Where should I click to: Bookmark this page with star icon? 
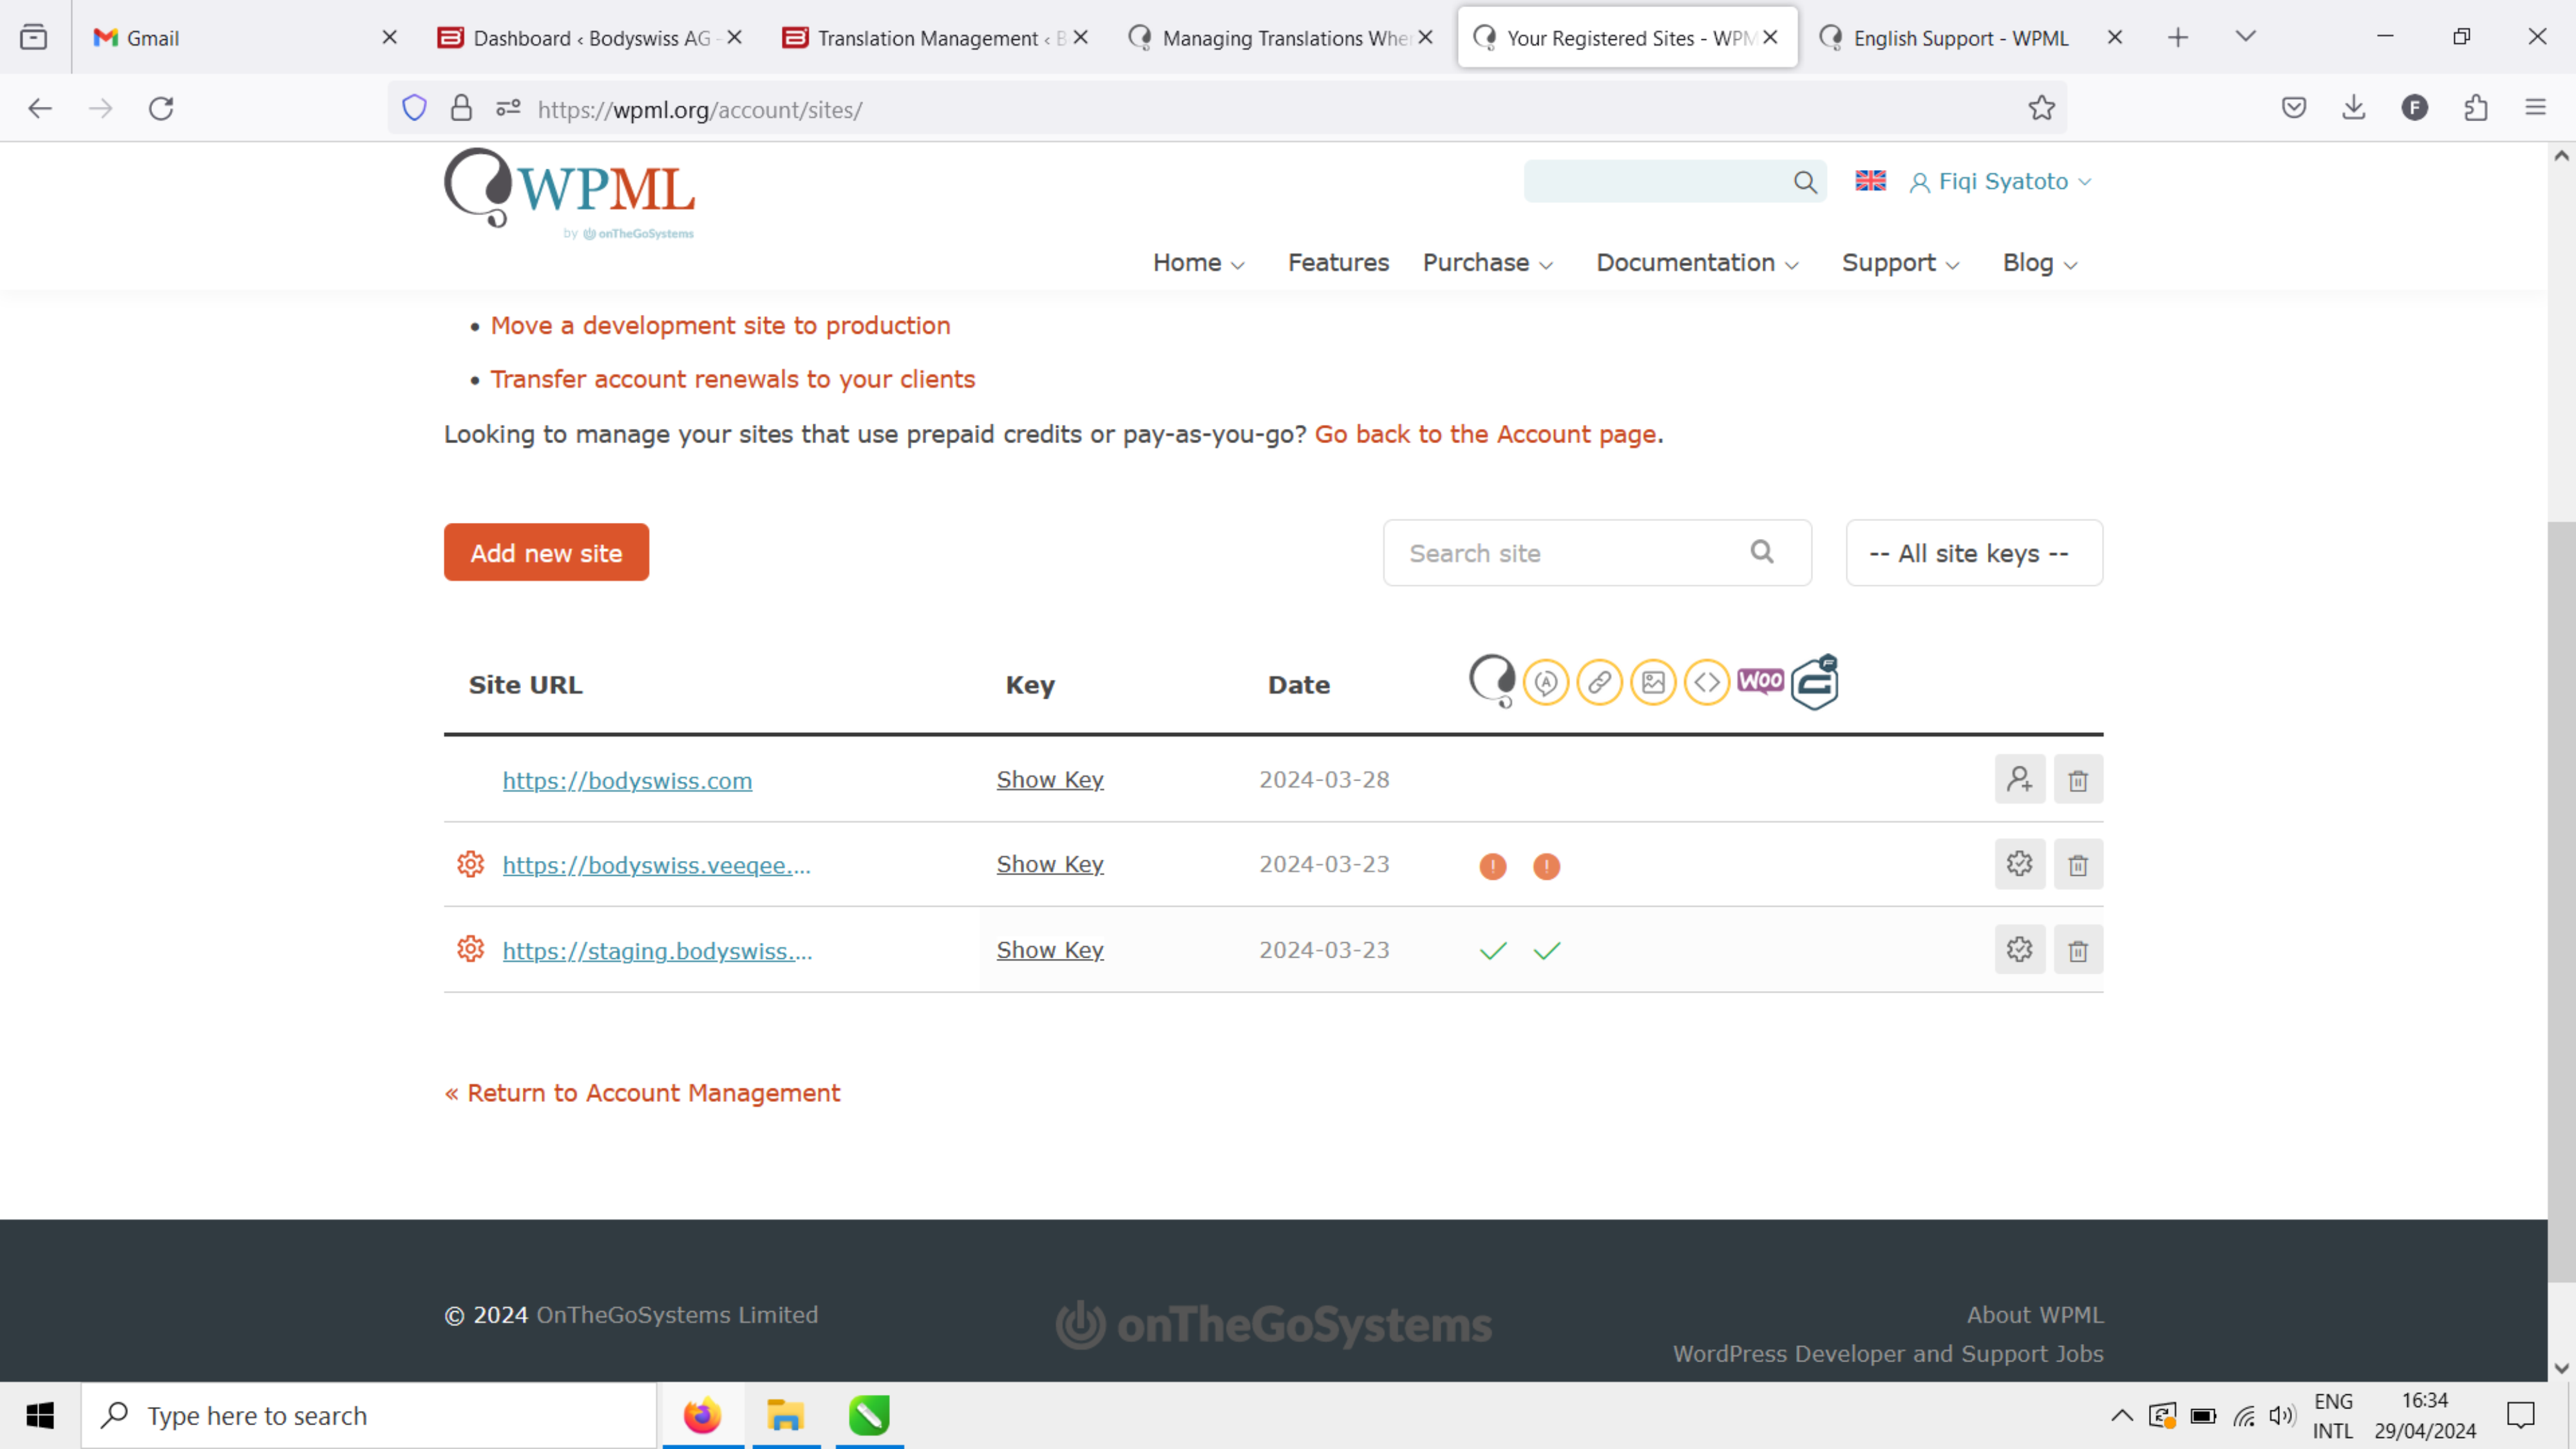[2041, 108]
